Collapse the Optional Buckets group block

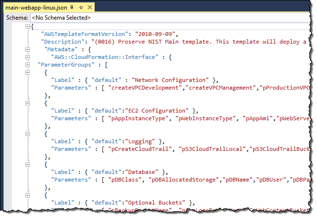pos(27,194)
